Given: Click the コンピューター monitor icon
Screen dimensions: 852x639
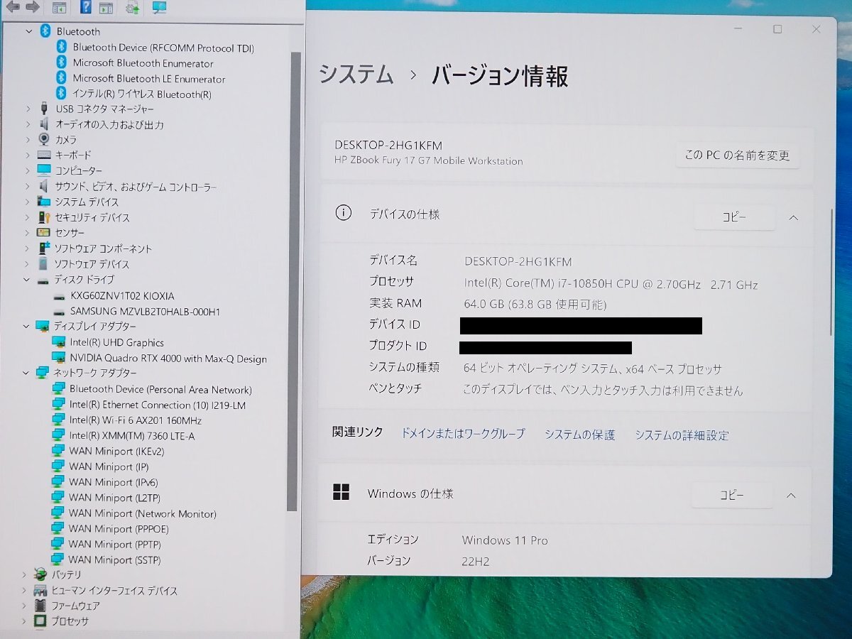Looking at the screenshot, I should (44, 170).
